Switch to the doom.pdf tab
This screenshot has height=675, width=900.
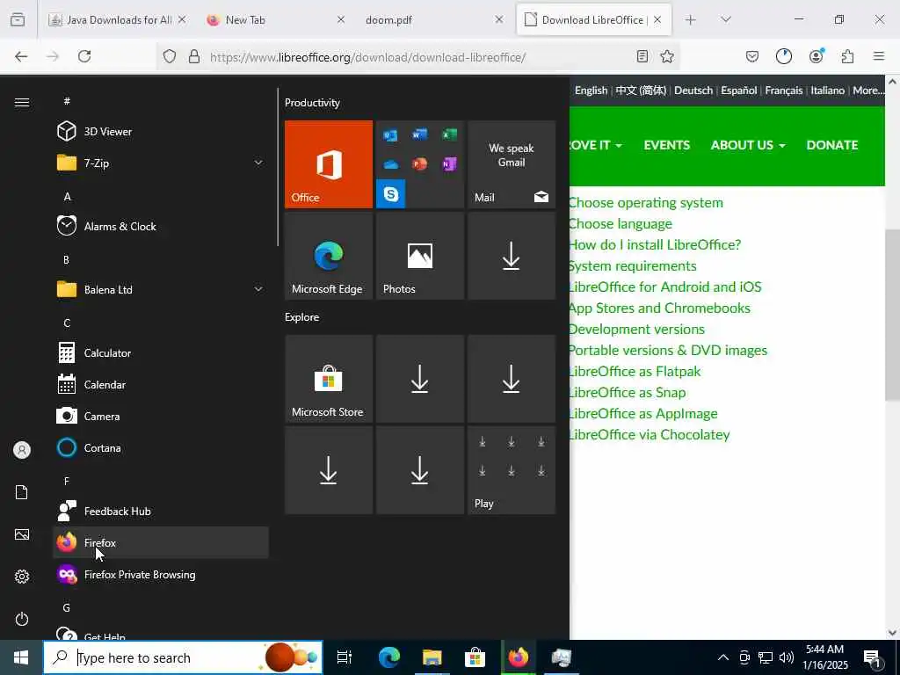coord(433,19)
